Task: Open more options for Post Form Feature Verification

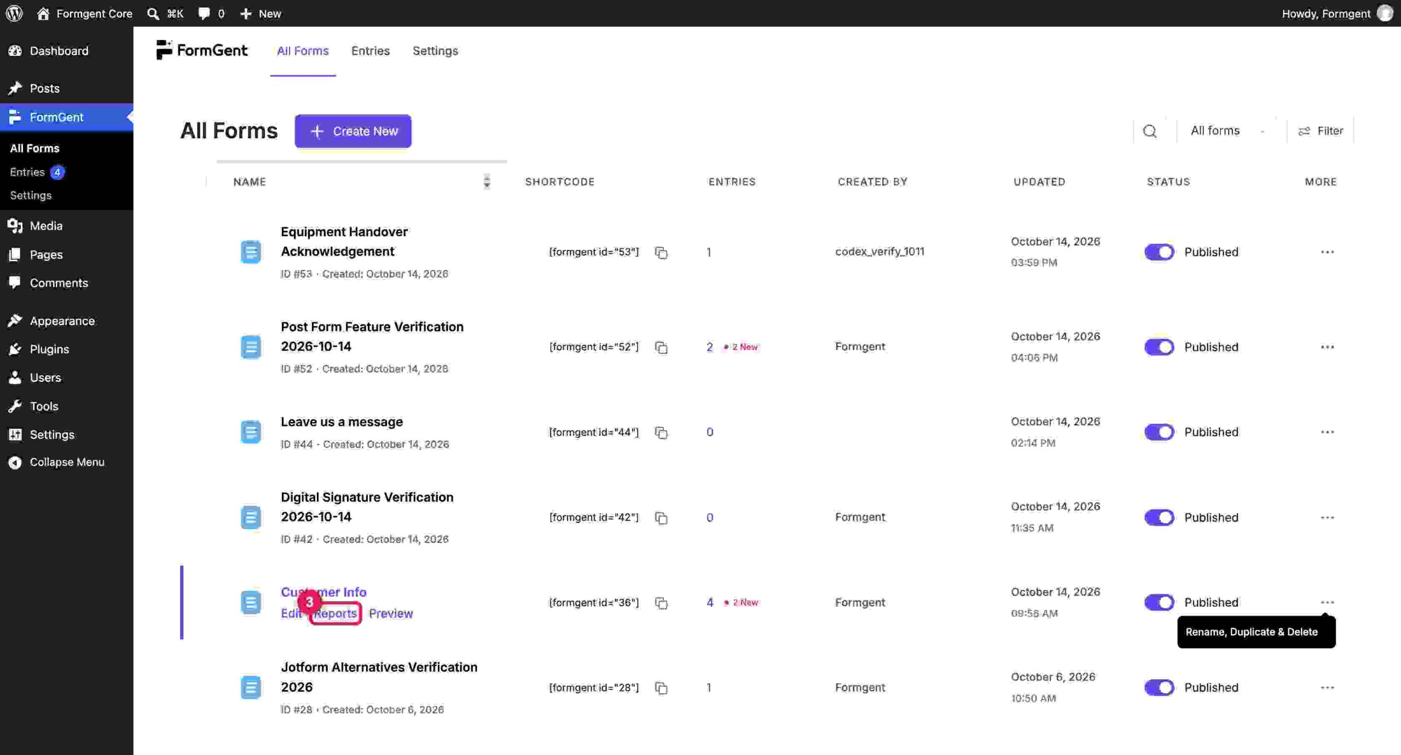Action: [1327, 347]
